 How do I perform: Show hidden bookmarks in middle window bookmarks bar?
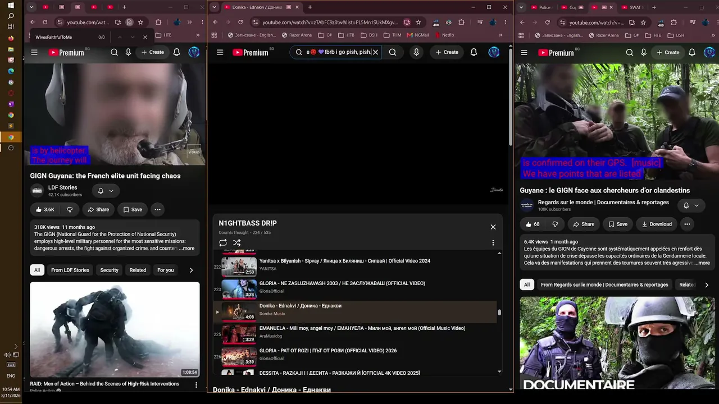[500, 35]
